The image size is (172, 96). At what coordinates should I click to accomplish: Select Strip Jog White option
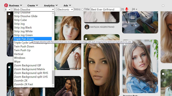[x=33, y=31]
